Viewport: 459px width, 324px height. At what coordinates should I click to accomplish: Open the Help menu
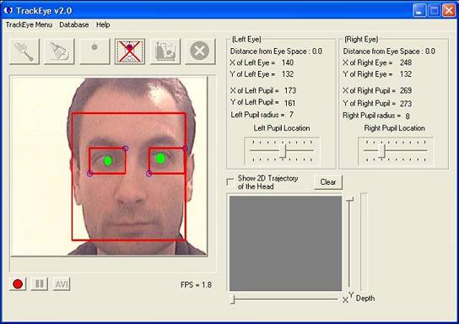[x=103, y=24]
